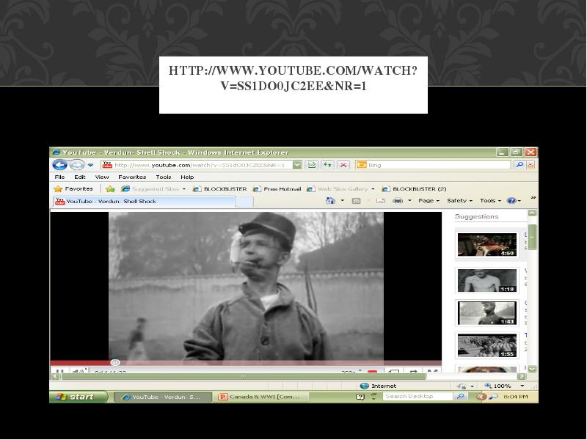The width and height of the screenshot is (587, 440).
Task: Click the taskbar clock showing 8:04 PM
Action: (516, 397)
